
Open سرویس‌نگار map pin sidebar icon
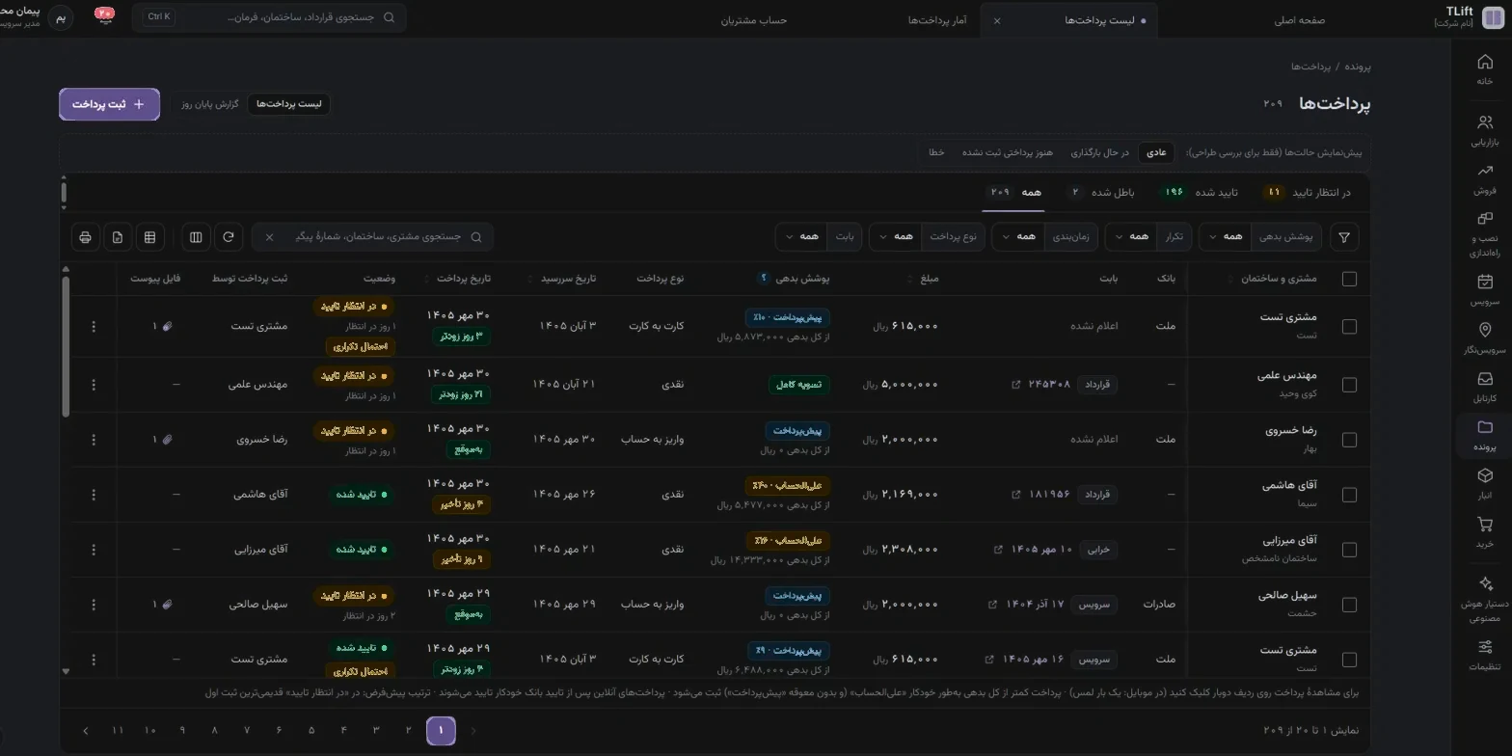(x=1484, y=339)
